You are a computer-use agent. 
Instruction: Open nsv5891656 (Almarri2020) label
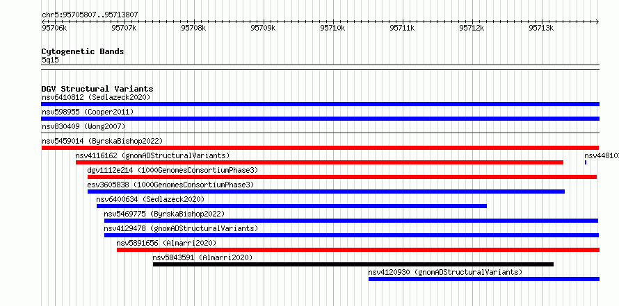pyautogui.click(x=167, y=243)
